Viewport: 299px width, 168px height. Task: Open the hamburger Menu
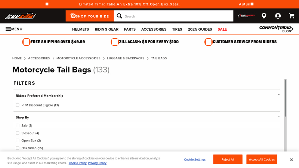click(x=14, y=29)
